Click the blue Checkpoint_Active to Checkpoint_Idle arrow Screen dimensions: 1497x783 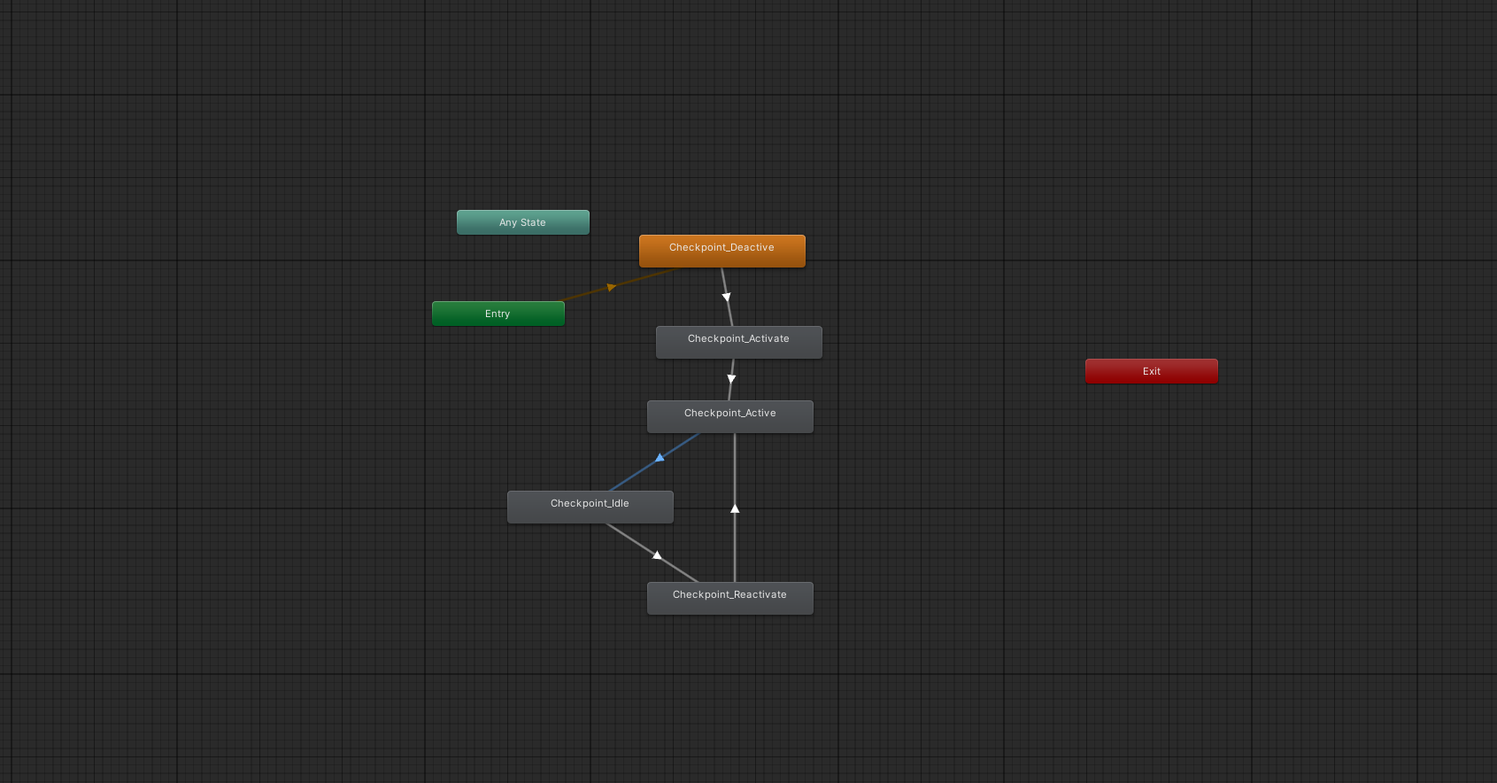[660, 458]
